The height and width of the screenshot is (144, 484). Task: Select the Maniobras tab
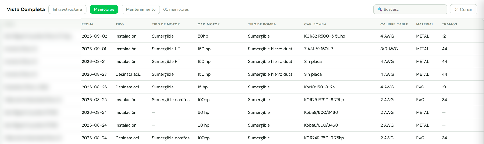click(x=104, y=9)
